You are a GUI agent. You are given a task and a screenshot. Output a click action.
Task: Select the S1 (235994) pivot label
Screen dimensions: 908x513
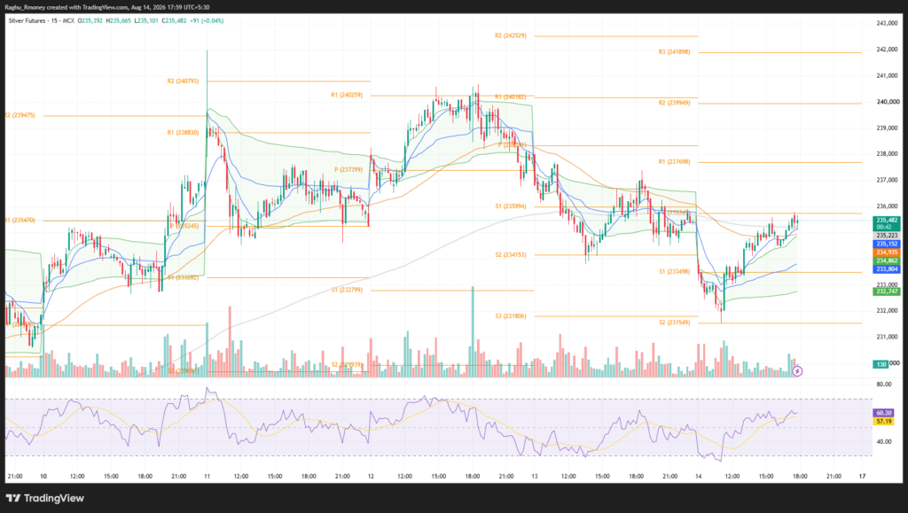point(510,206)
